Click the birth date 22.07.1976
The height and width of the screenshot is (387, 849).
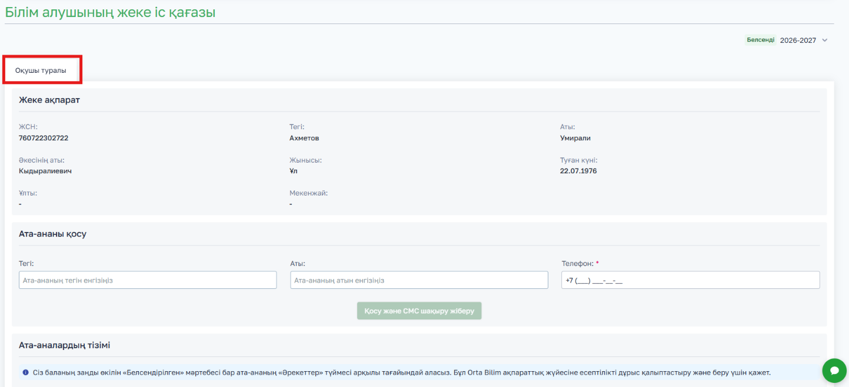(x=579, y=171)
